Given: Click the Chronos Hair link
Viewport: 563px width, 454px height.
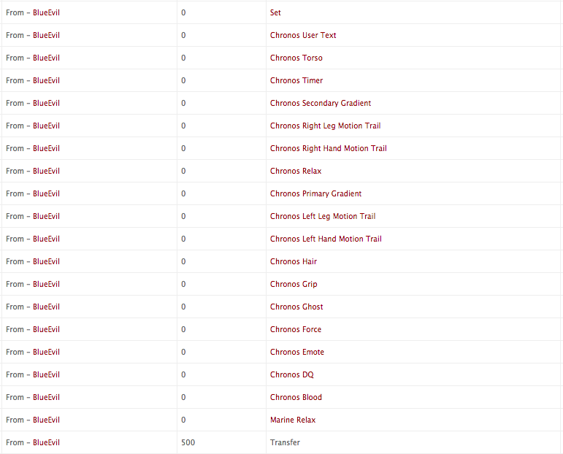Looking at the screenshot, I should click(294, 261).
